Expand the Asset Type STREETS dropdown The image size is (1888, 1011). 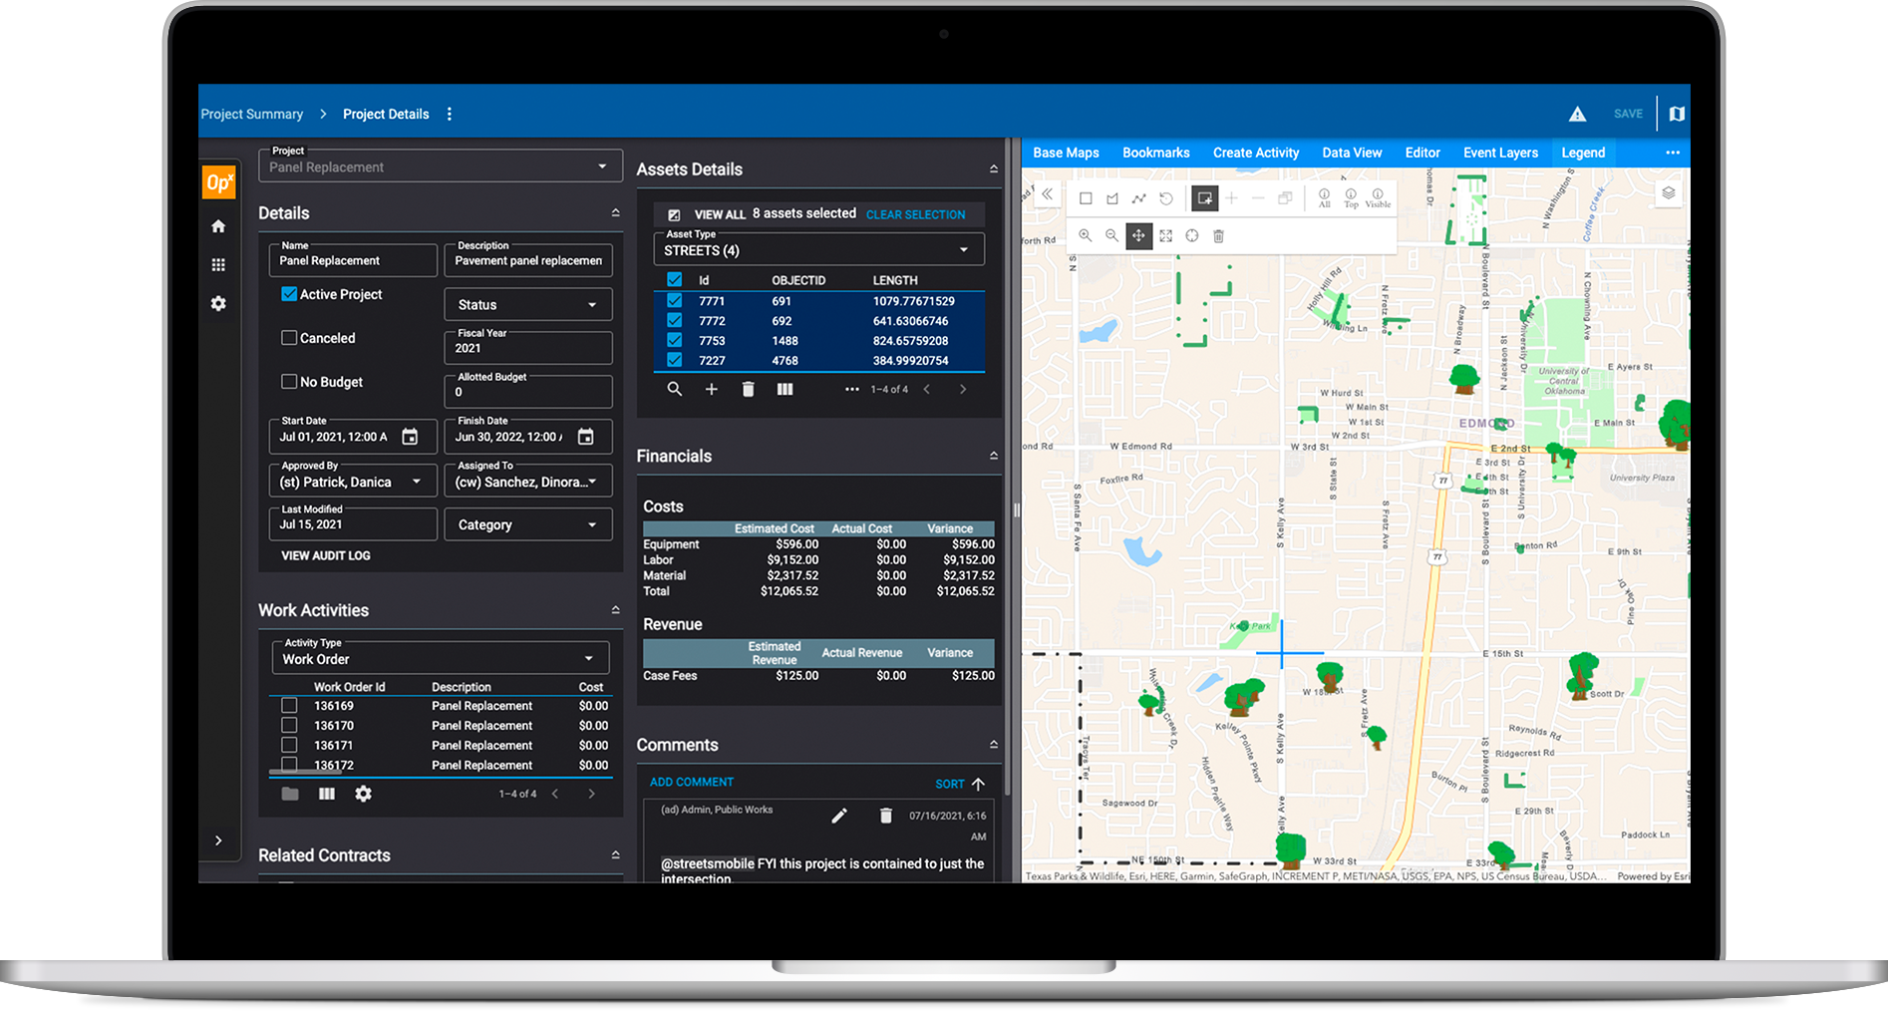coord(817,250)
